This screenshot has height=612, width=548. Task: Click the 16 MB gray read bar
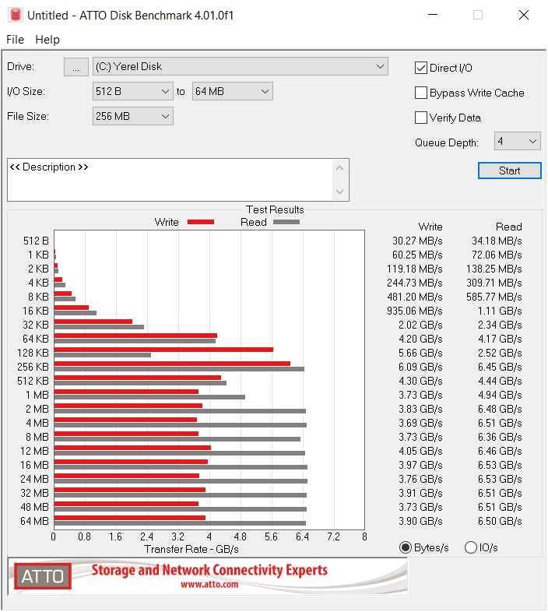tap(181, 467)
